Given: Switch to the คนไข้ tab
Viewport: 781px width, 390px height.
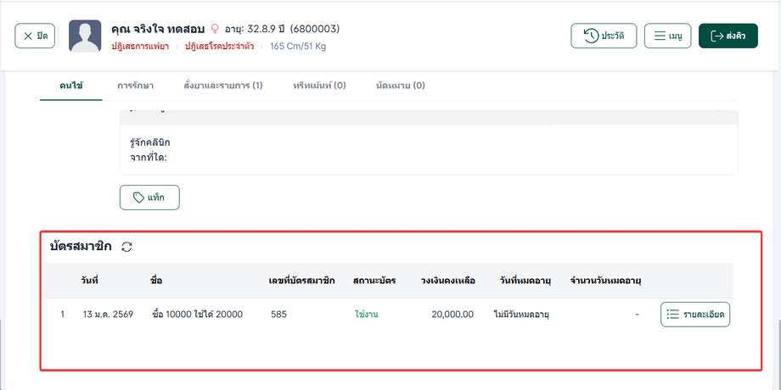Looking at the screenshot, I should (71, 86).
